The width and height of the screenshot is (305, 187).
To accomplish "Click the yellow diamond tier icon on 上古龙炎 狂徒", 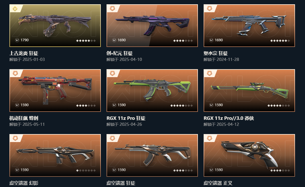I will 15,9.
